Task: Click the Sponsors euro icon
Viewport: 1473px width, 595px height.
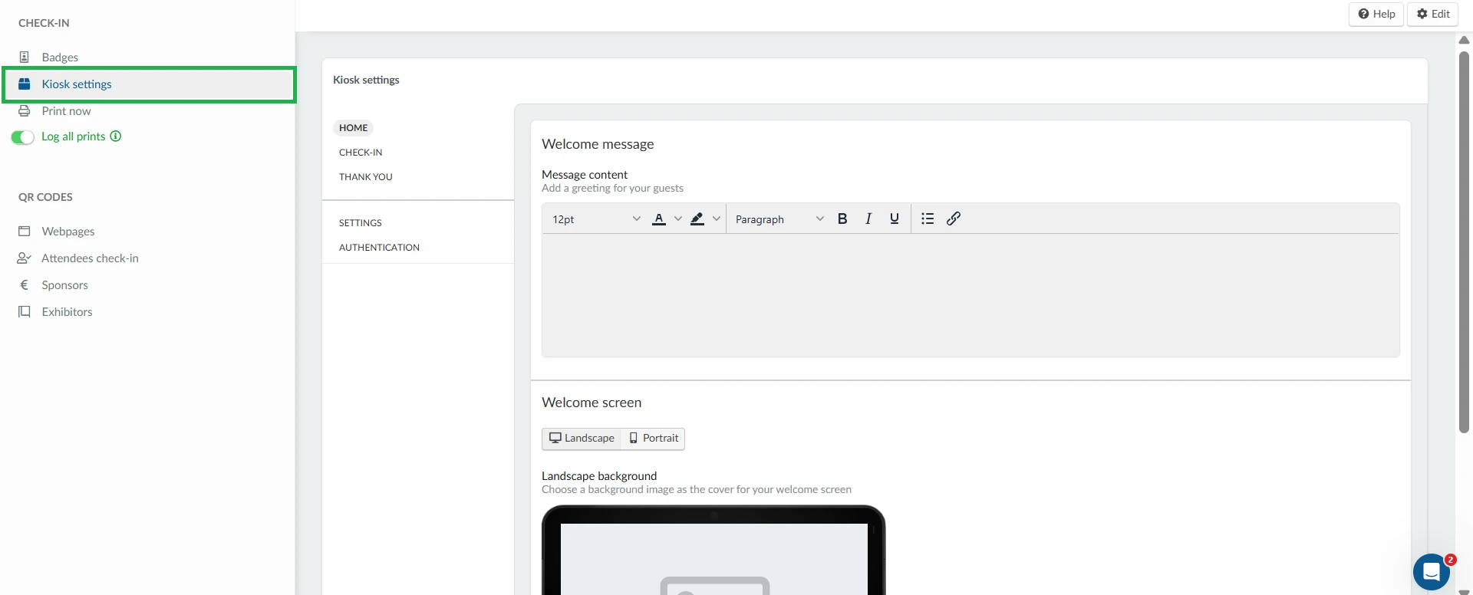Action: [x=24, y=284]
